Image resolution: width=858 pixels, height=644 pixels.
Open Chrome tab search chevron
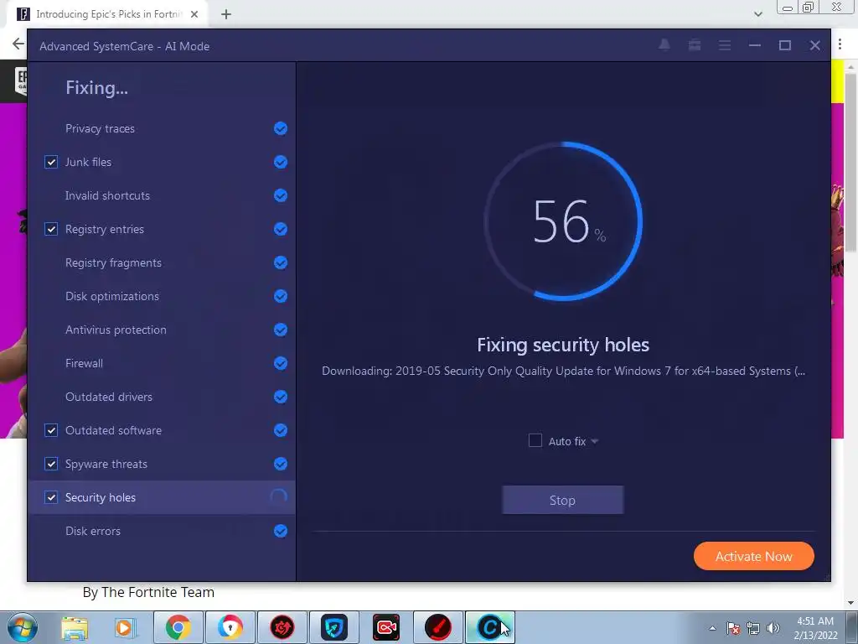pos(757,14)
